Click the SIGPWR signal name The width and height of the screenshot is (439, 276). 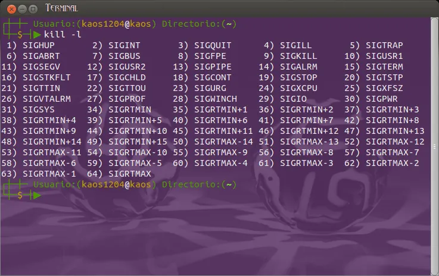tap(382, 99)
